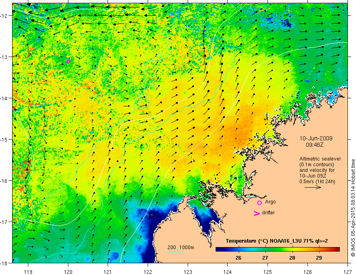
Task: Click the '10-Jun-2009' date label
Action: 316,138
